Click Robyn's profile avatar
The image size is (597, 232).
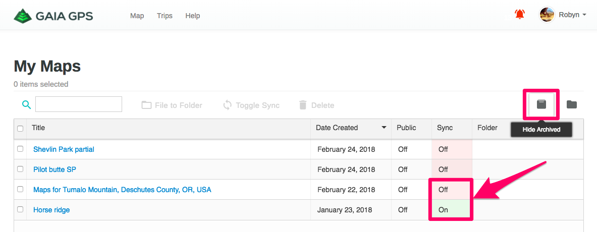pyautogui.click(x=547, y=15)
